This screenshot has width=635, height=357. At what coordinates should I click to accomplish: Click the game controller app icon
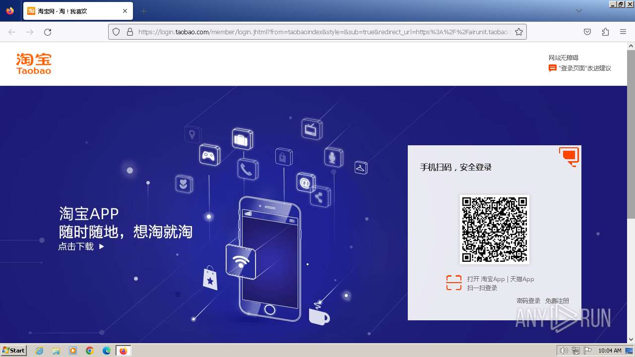coord(209,155)
